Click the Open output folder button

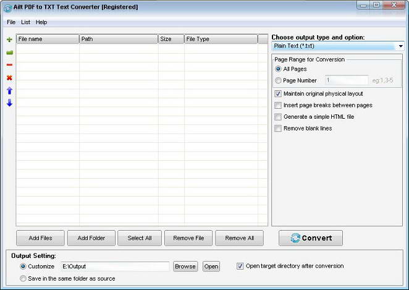tap(211, 267)
